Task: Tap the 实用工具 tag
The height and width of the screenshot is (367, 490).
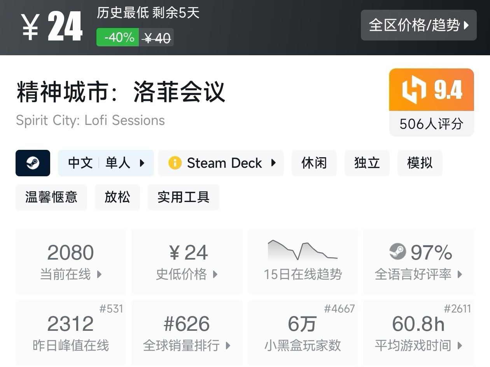Action: click(183, 197)
